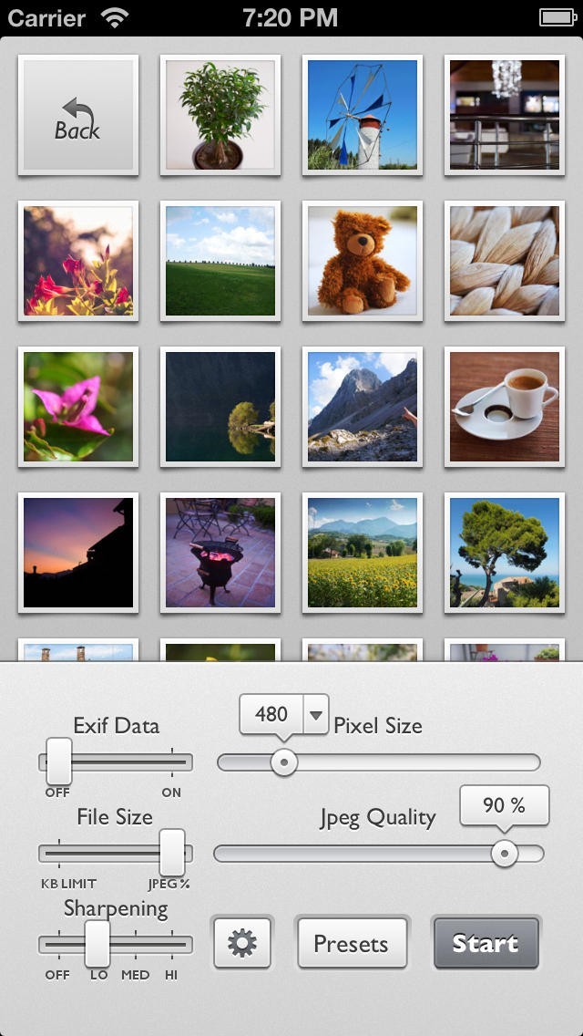Click the Presets button
This screenshot has height=1036, width=583.
(352, 943)
